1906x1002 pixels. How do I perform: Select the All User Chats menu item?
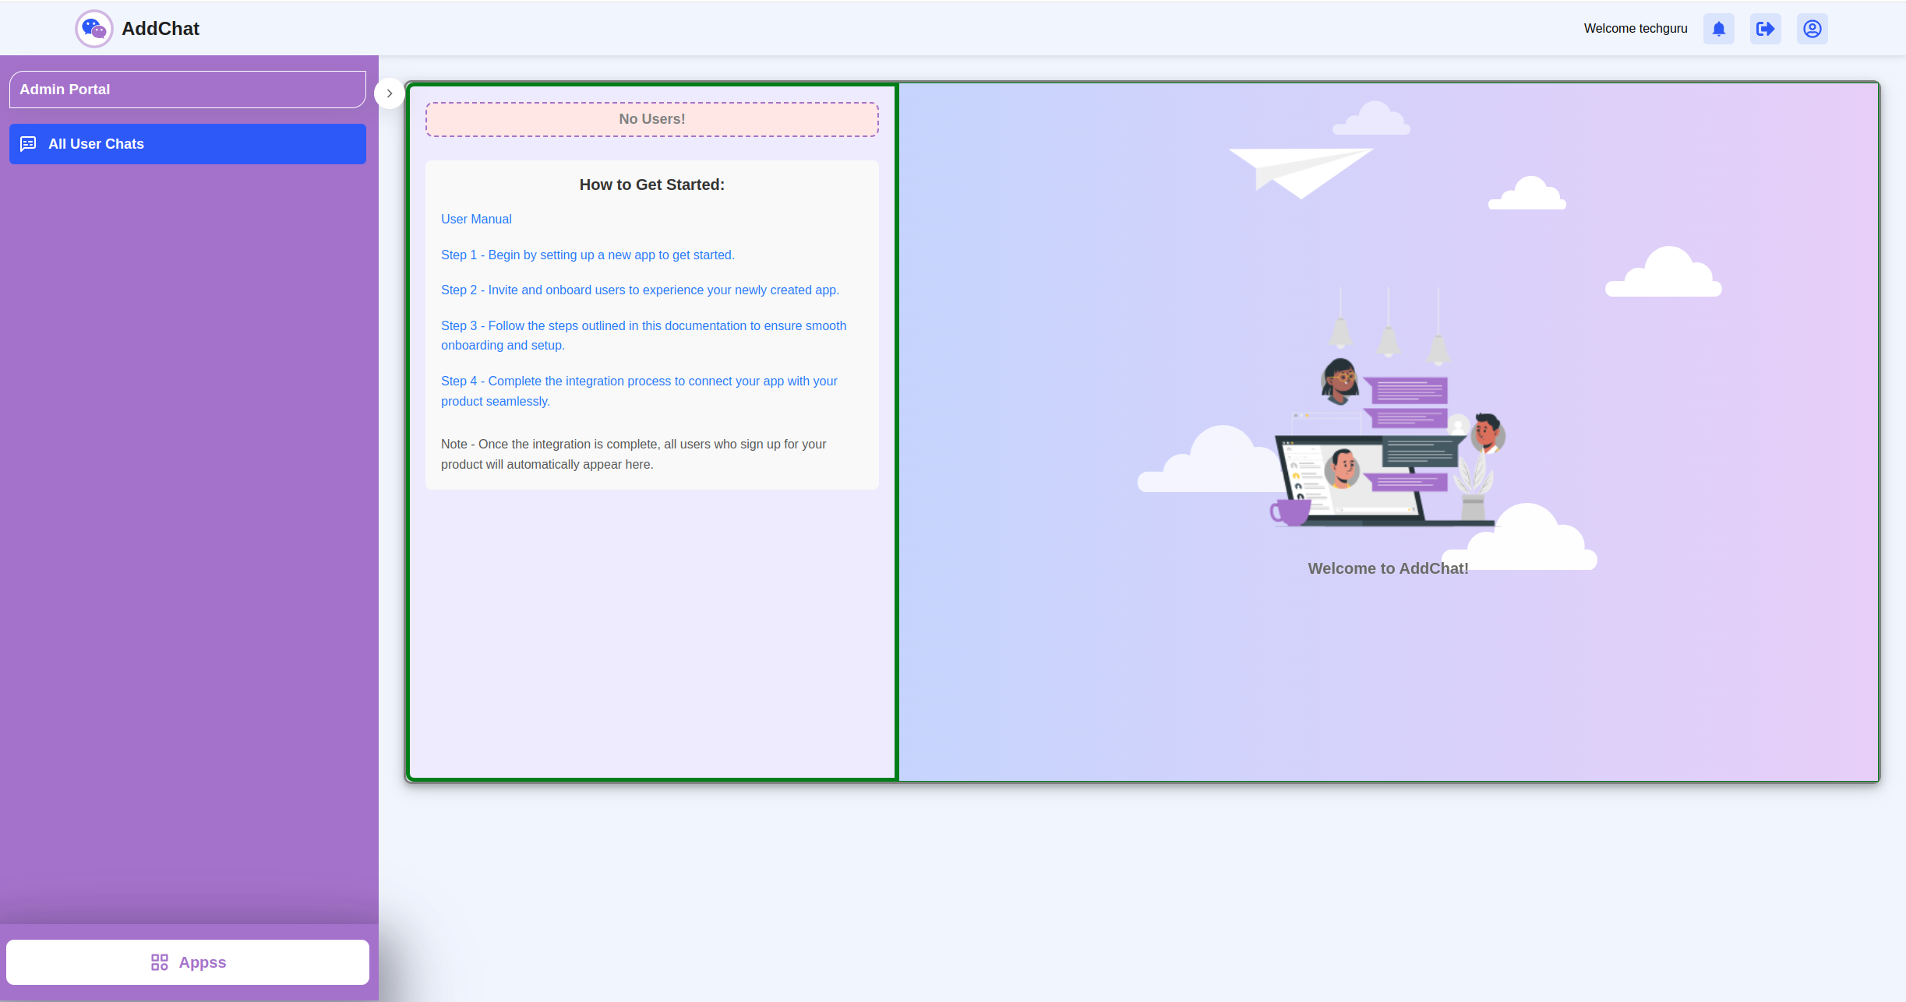point(187,144)
